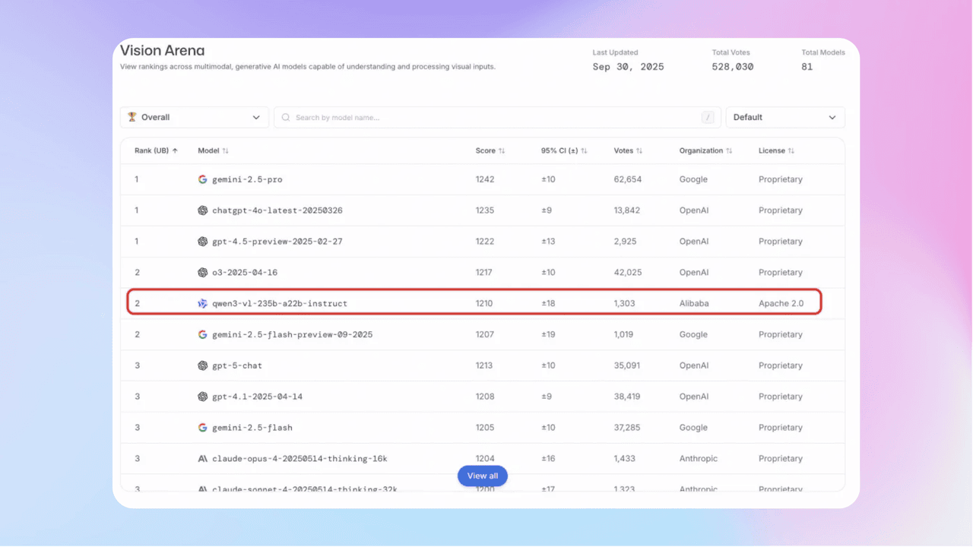973x547 pixels.
Task: Click the Anthropic logo beside claude-opus-4-20250514-thinking-16k
Action: 202,459
